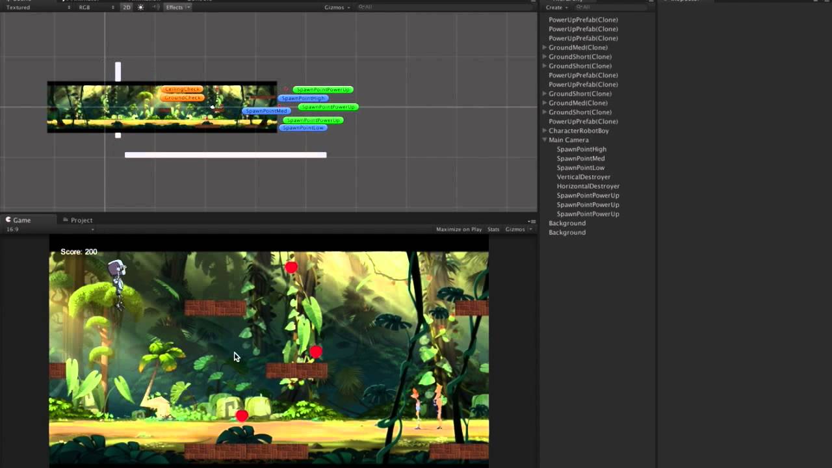Expand CharacterRobotBoy in the Hierarchy
This screenshot has height=468, width=832.
point(545,131)
